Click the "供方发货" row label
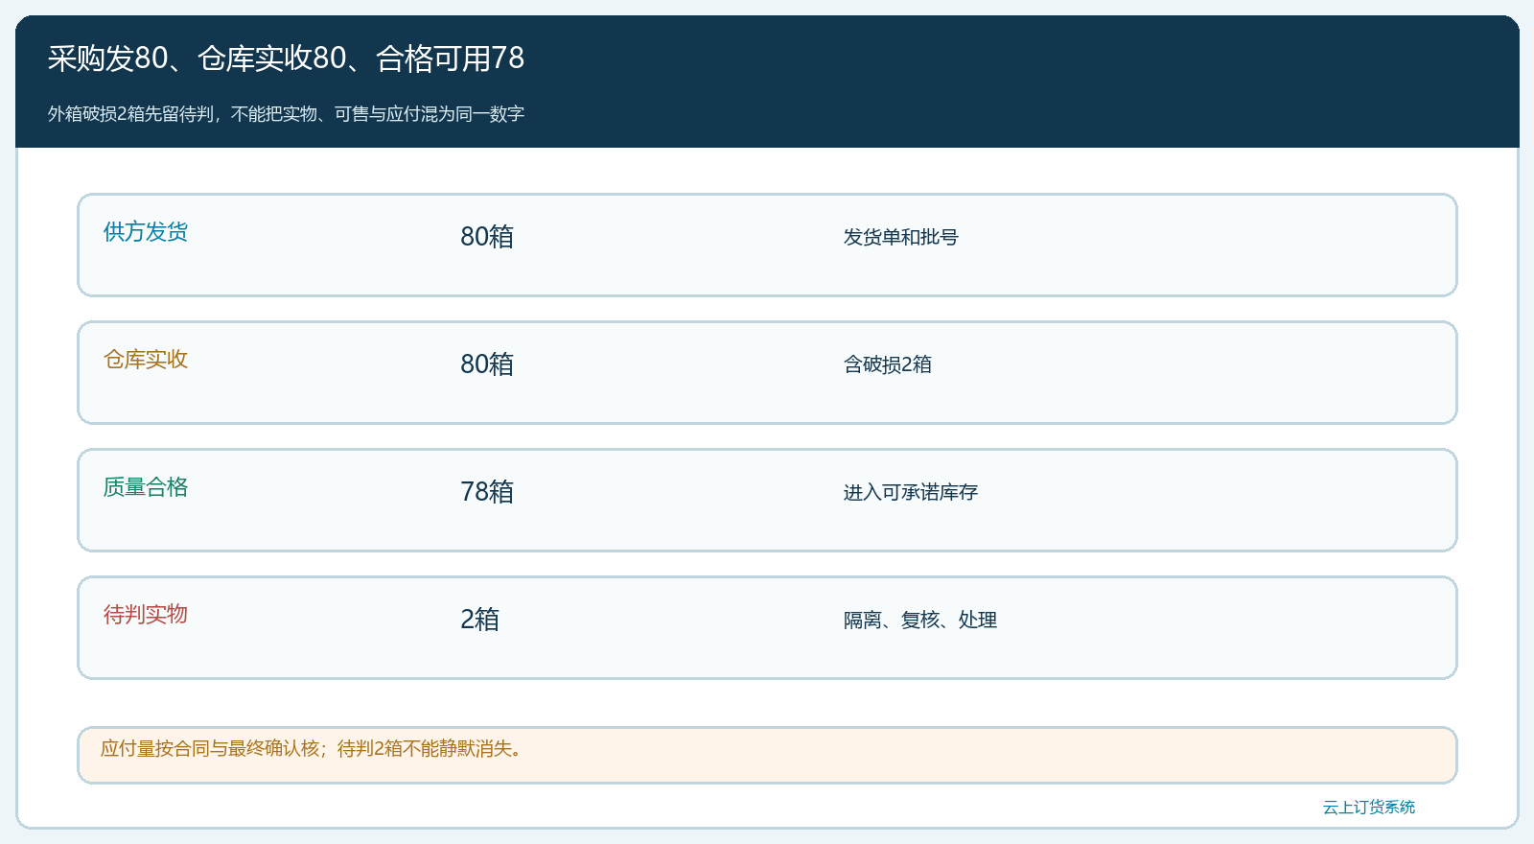Viewport: 1534px width, 844px height. [146, 232]
